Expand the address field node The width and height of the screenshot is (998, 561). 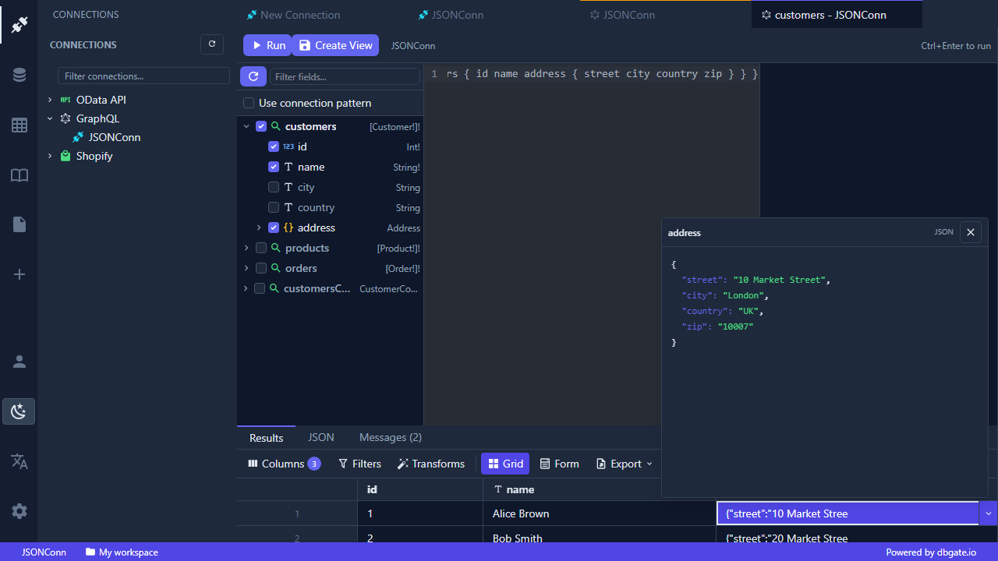(259, 228)
